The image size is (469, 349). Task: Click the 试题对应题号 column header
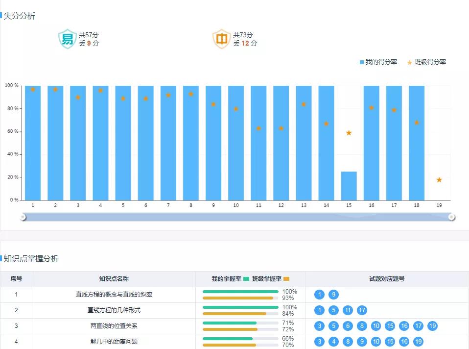(387, 279)
